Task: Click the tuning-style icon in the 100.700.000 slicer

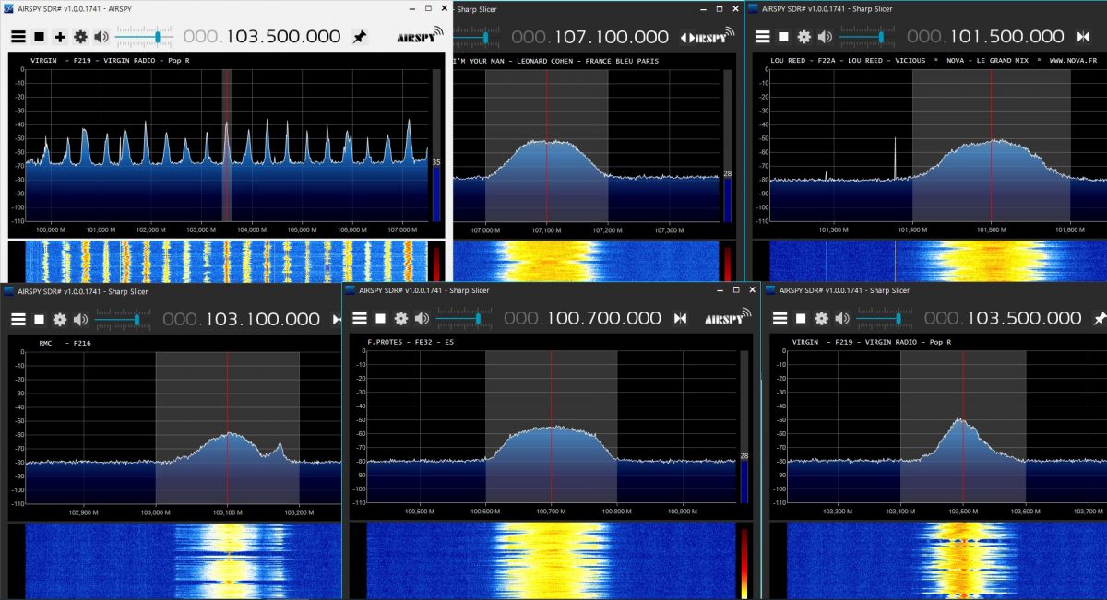Action: pyautogui.click(x=681, y=318)
